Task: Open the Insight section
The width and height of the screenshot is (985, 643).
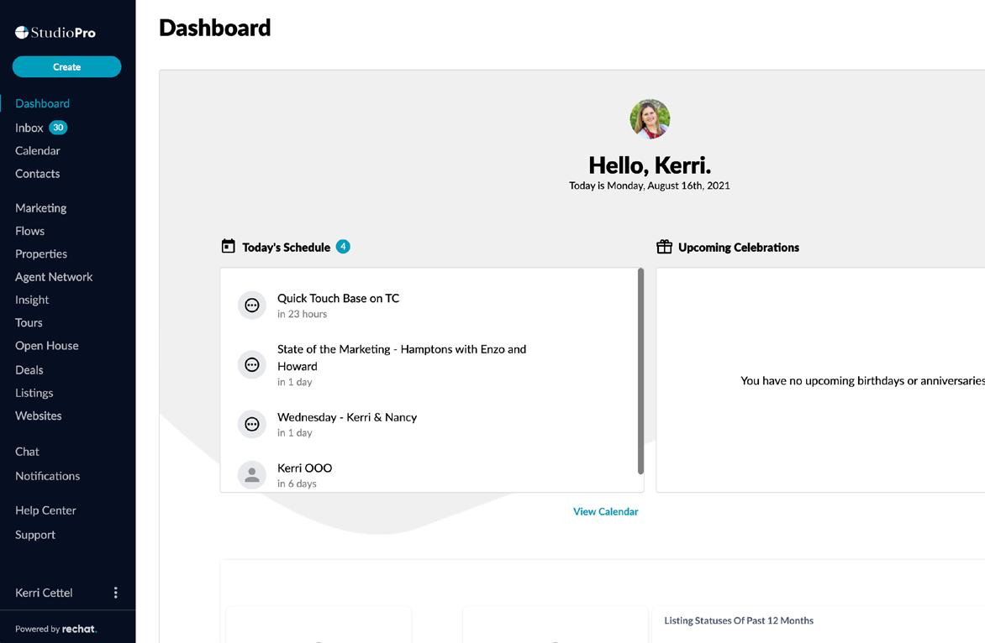Action: click(32, 300)
